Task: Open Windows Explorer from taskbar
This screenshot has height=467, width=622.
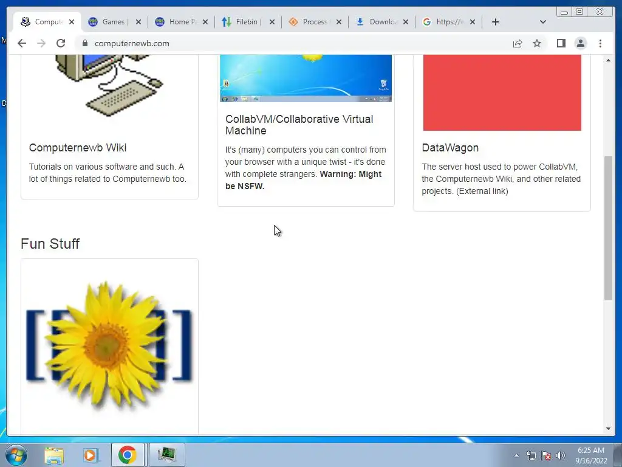Action: click(54, 455)
